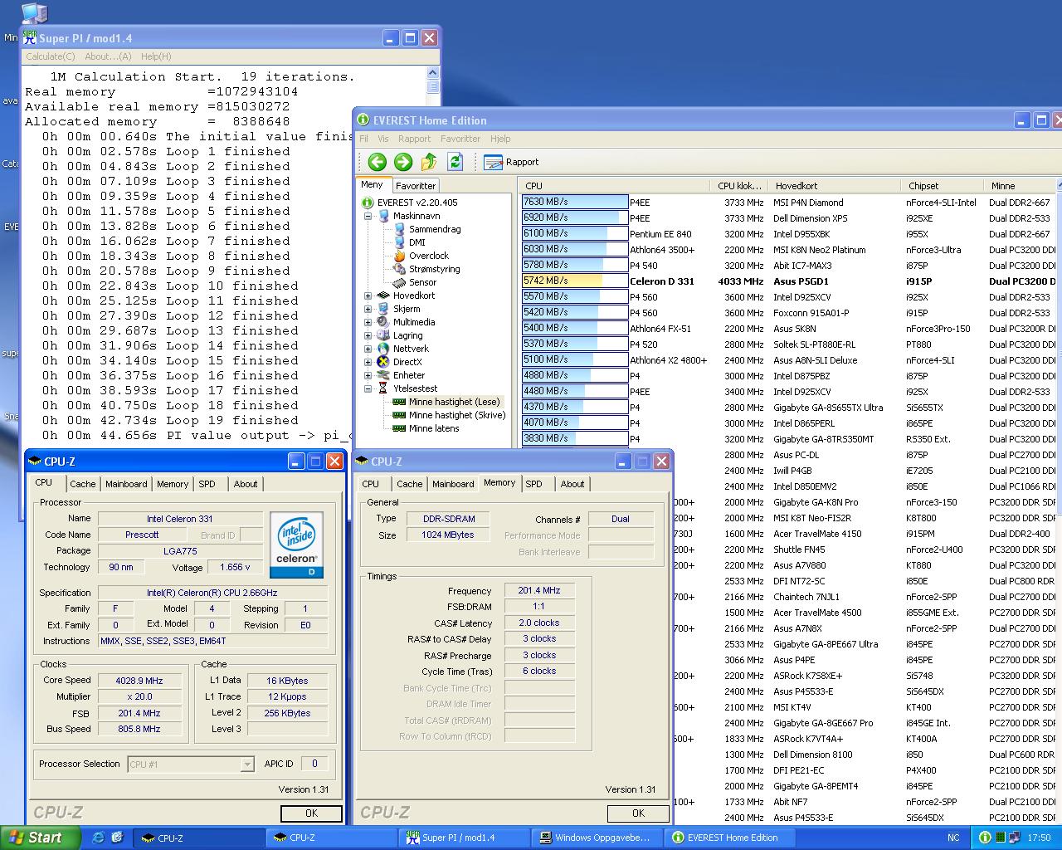Screen dimensions: 1062x850
Task: Switch to About tab in right CPU-Z
Action: click(572, 484)
